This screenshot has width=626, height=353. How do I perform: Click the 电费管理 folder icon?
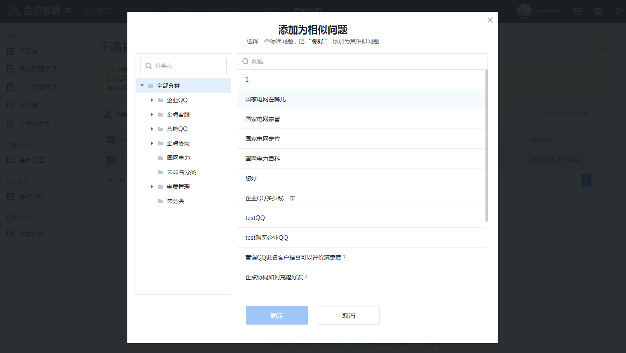(x=160, y=187)
